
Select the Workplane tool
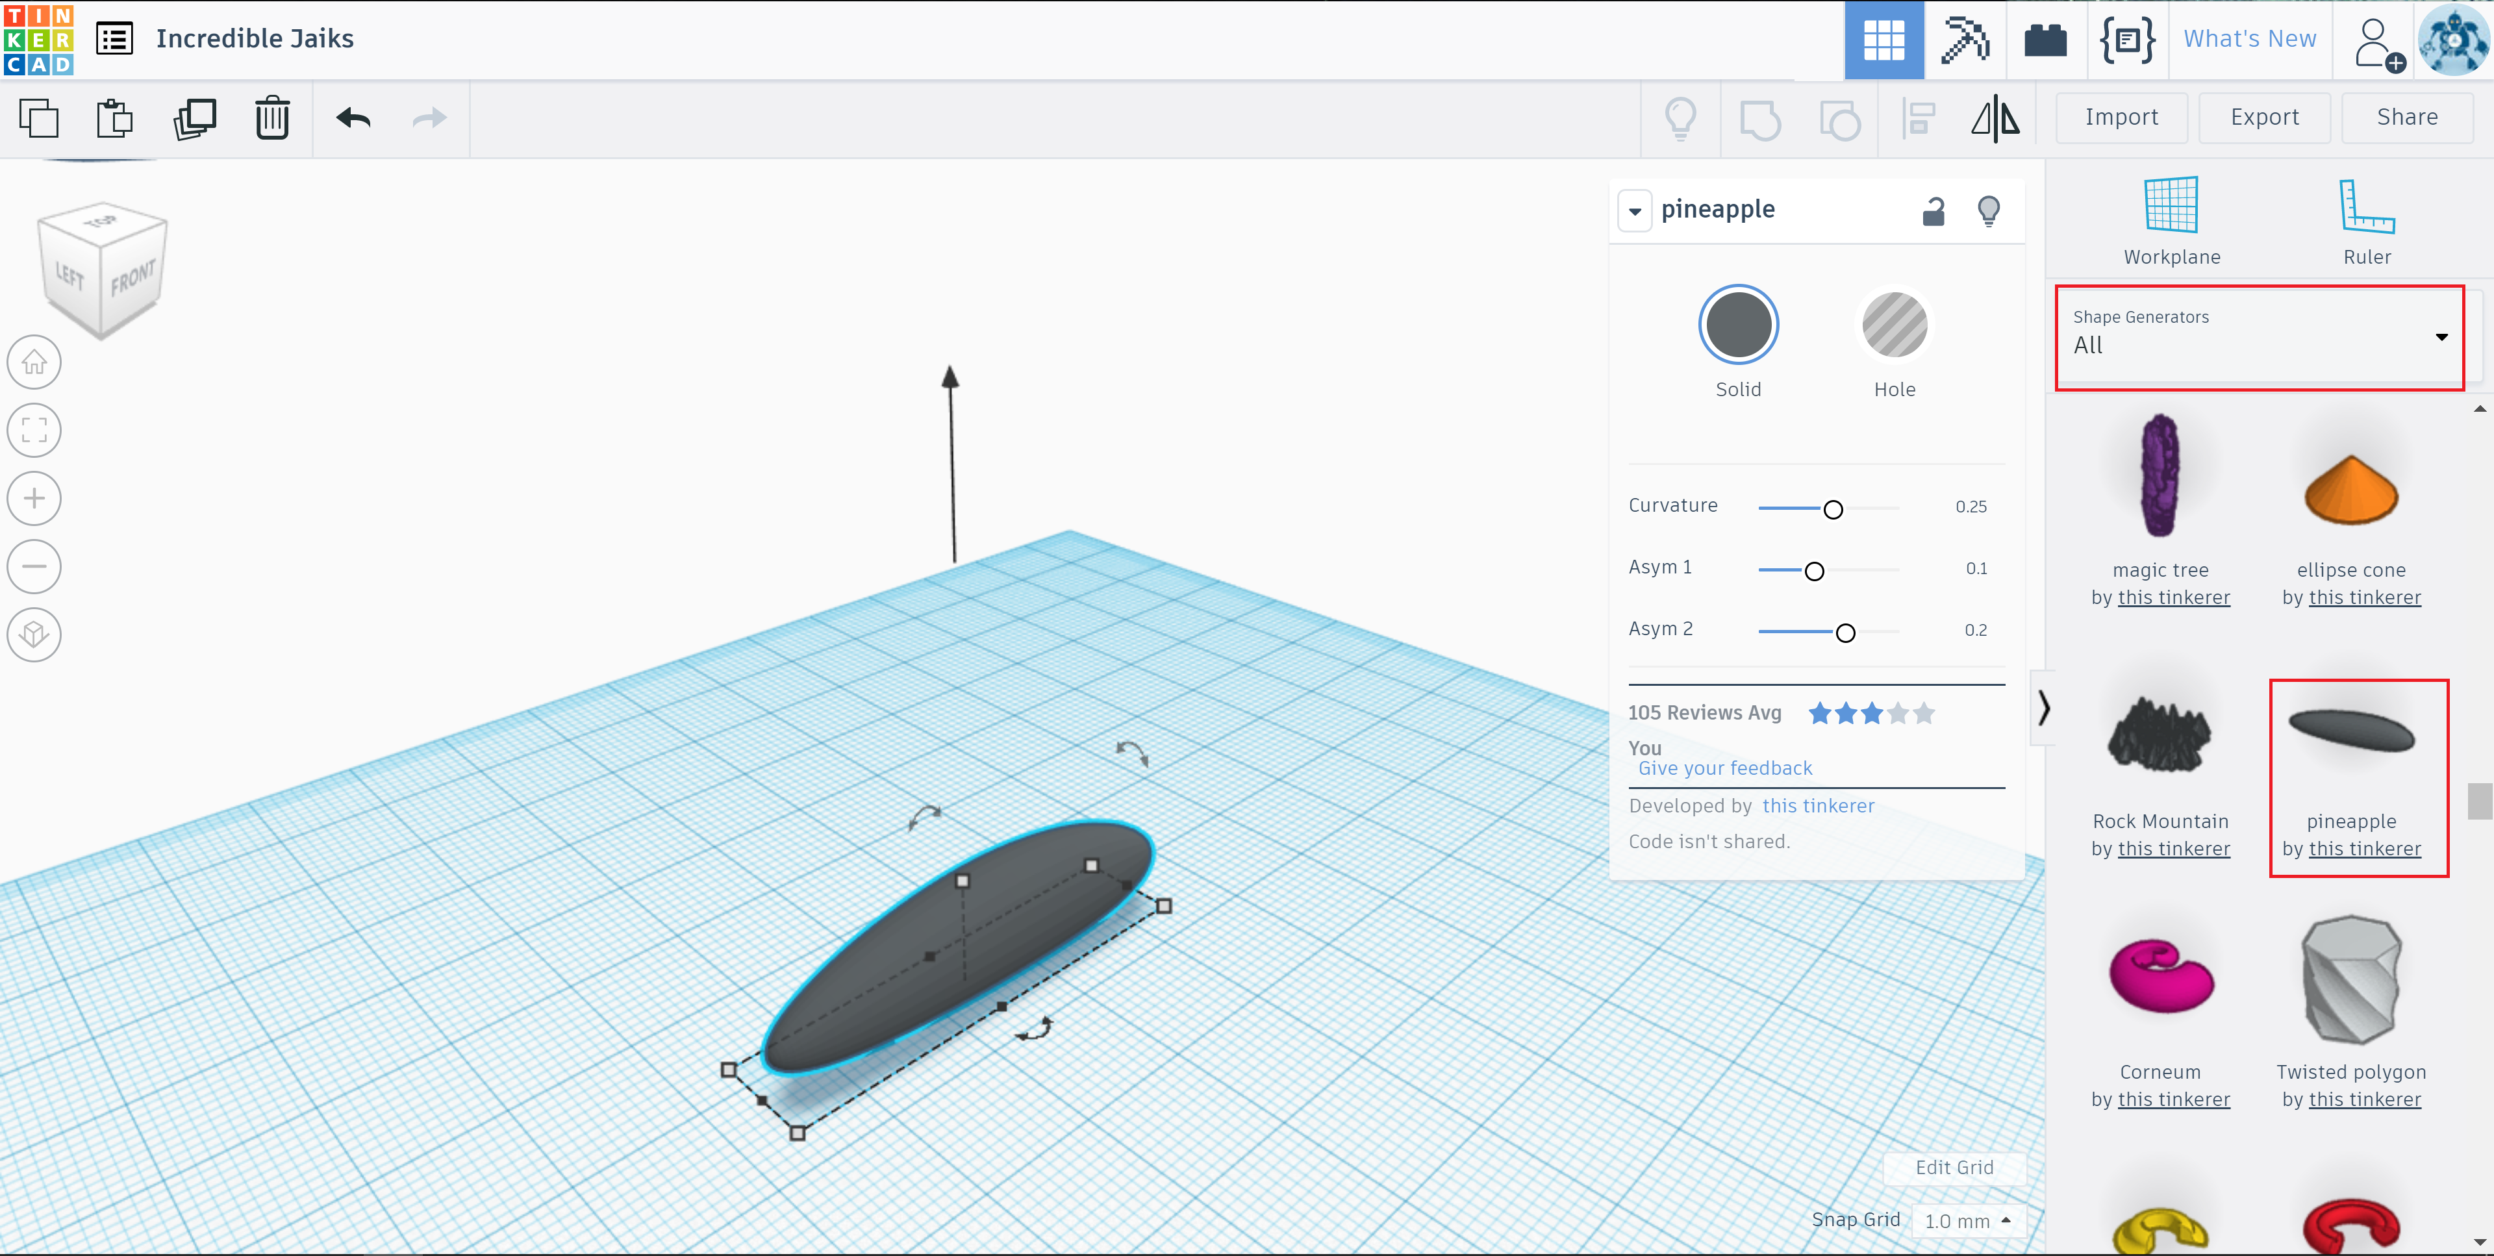pyautogui.click(x=2172, y=221)
